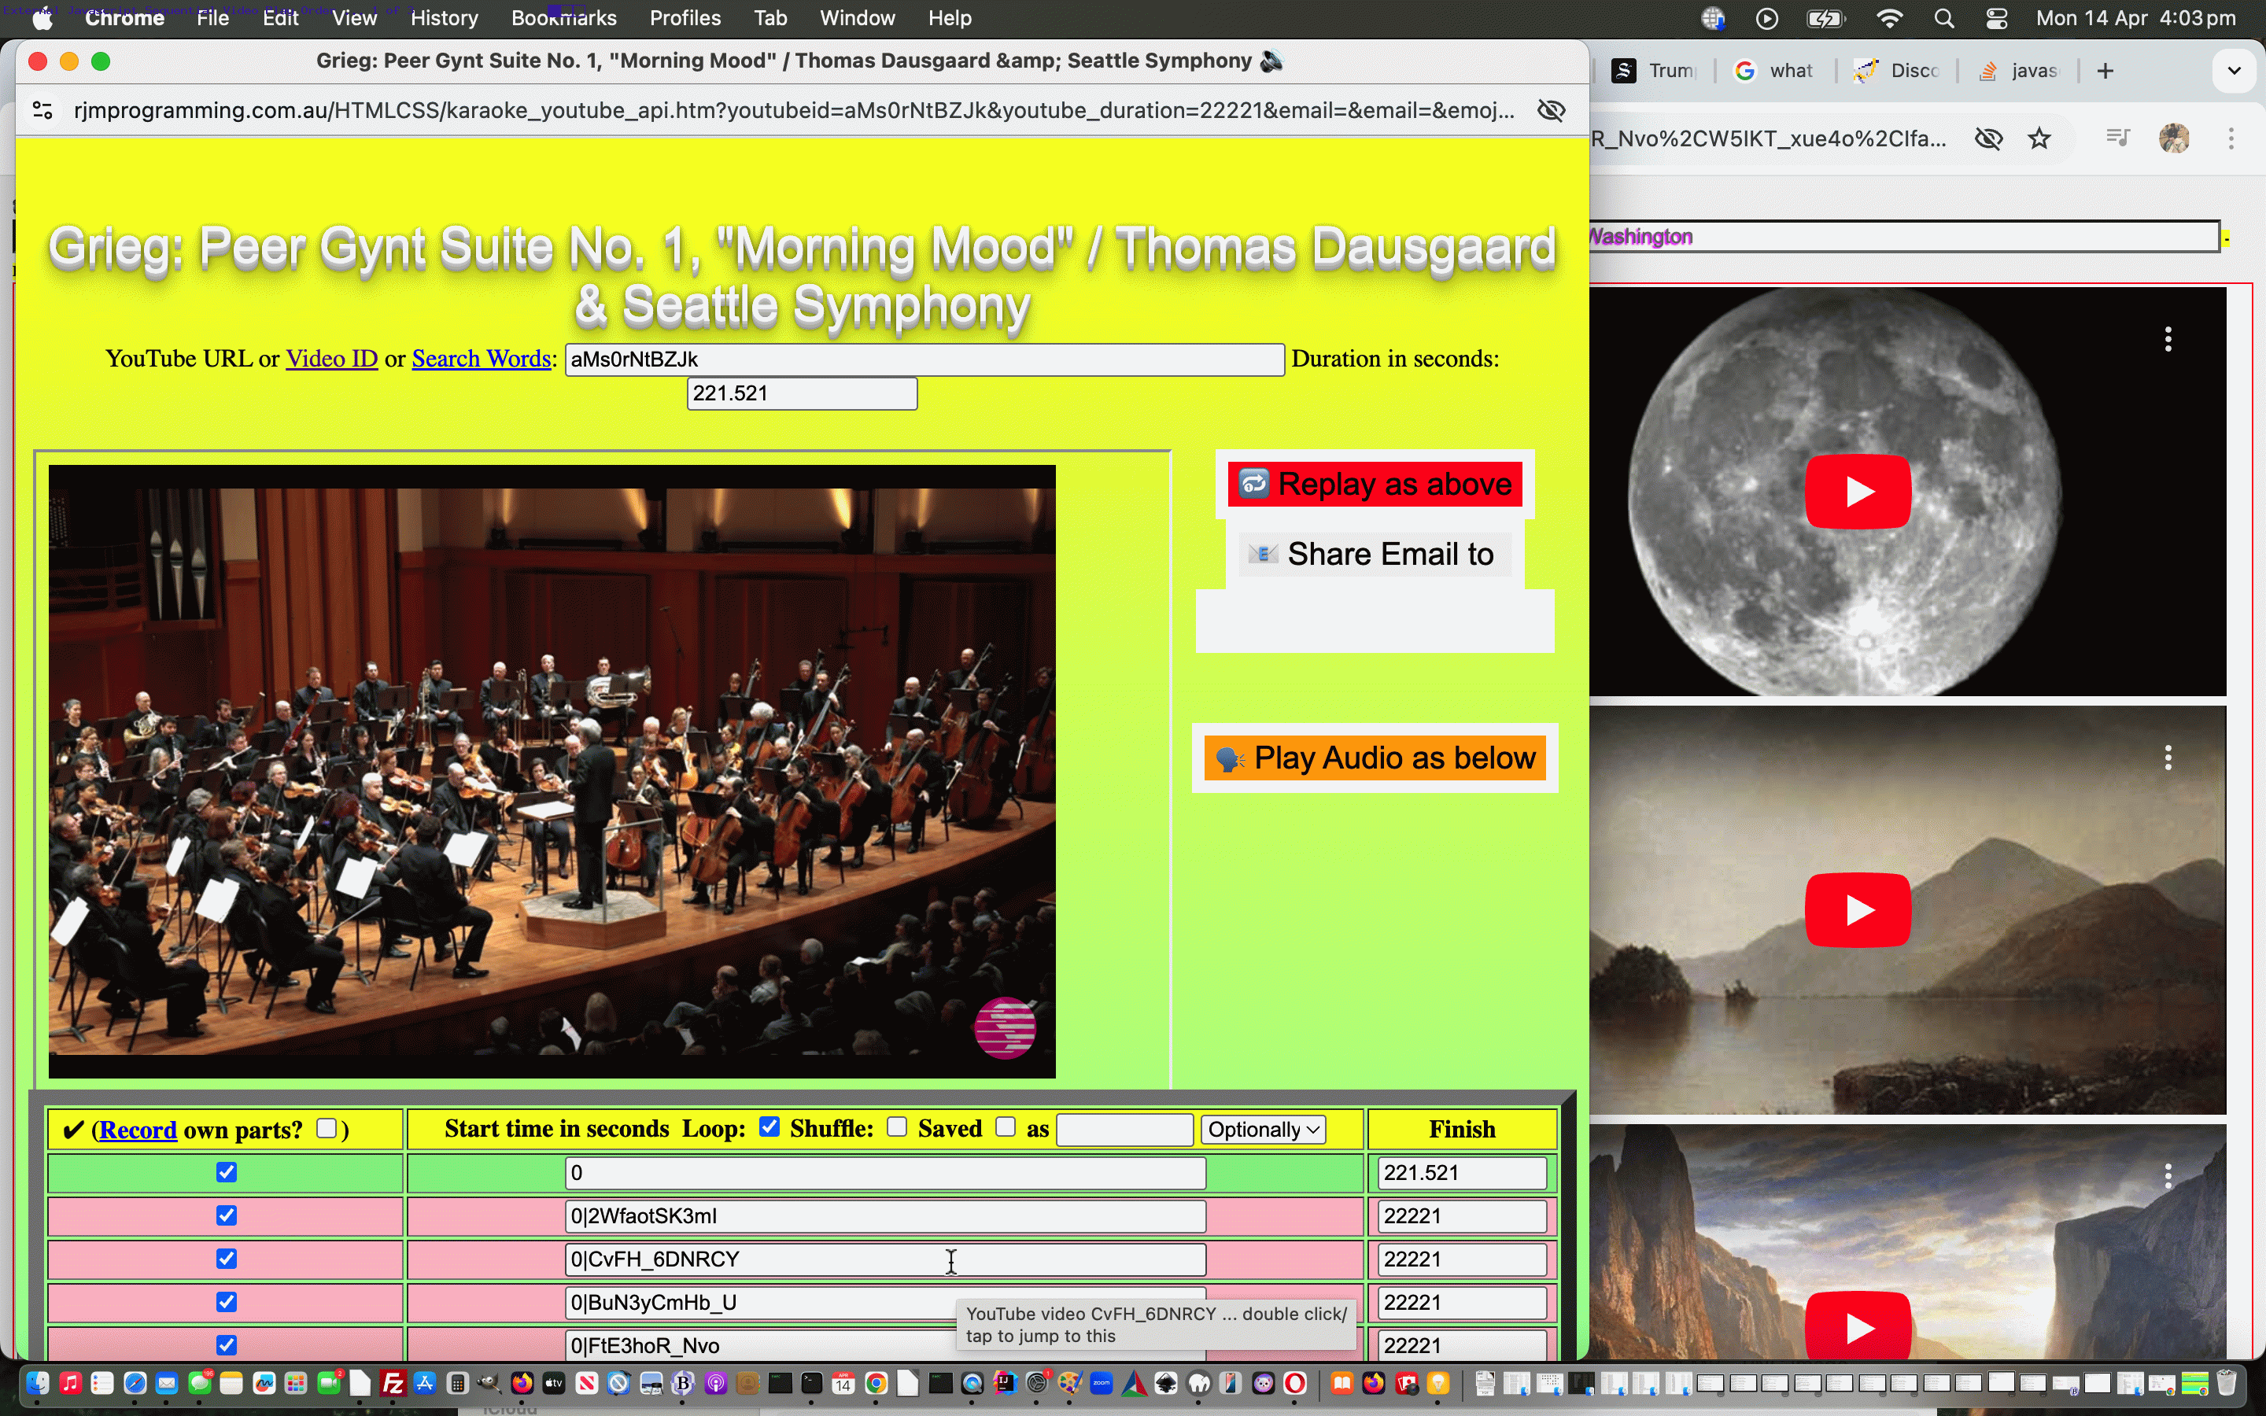Image resolution: width=2266 pixels, height=1416 pixels.
Task: Follow the Search Words link
Action: (482, 359)
